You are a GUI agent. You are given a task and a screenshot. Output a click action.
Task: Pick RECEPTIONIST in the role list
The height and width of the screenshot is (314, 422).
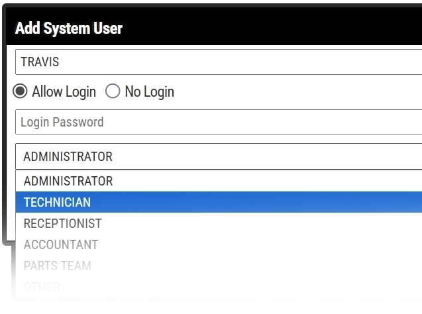point(63,223)
